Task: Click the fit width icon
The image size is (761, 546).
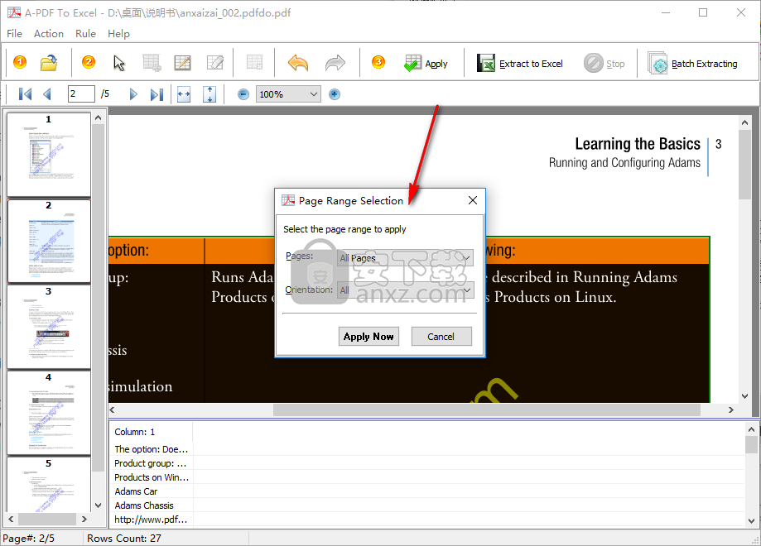Action: click(x=184, y=94)
